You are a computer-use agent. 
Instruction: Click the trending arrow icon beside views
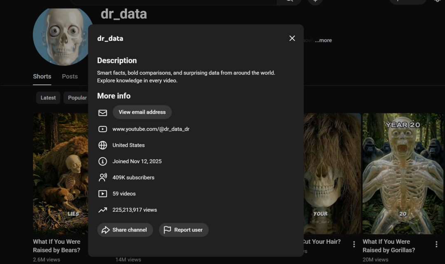click(103, 210)
